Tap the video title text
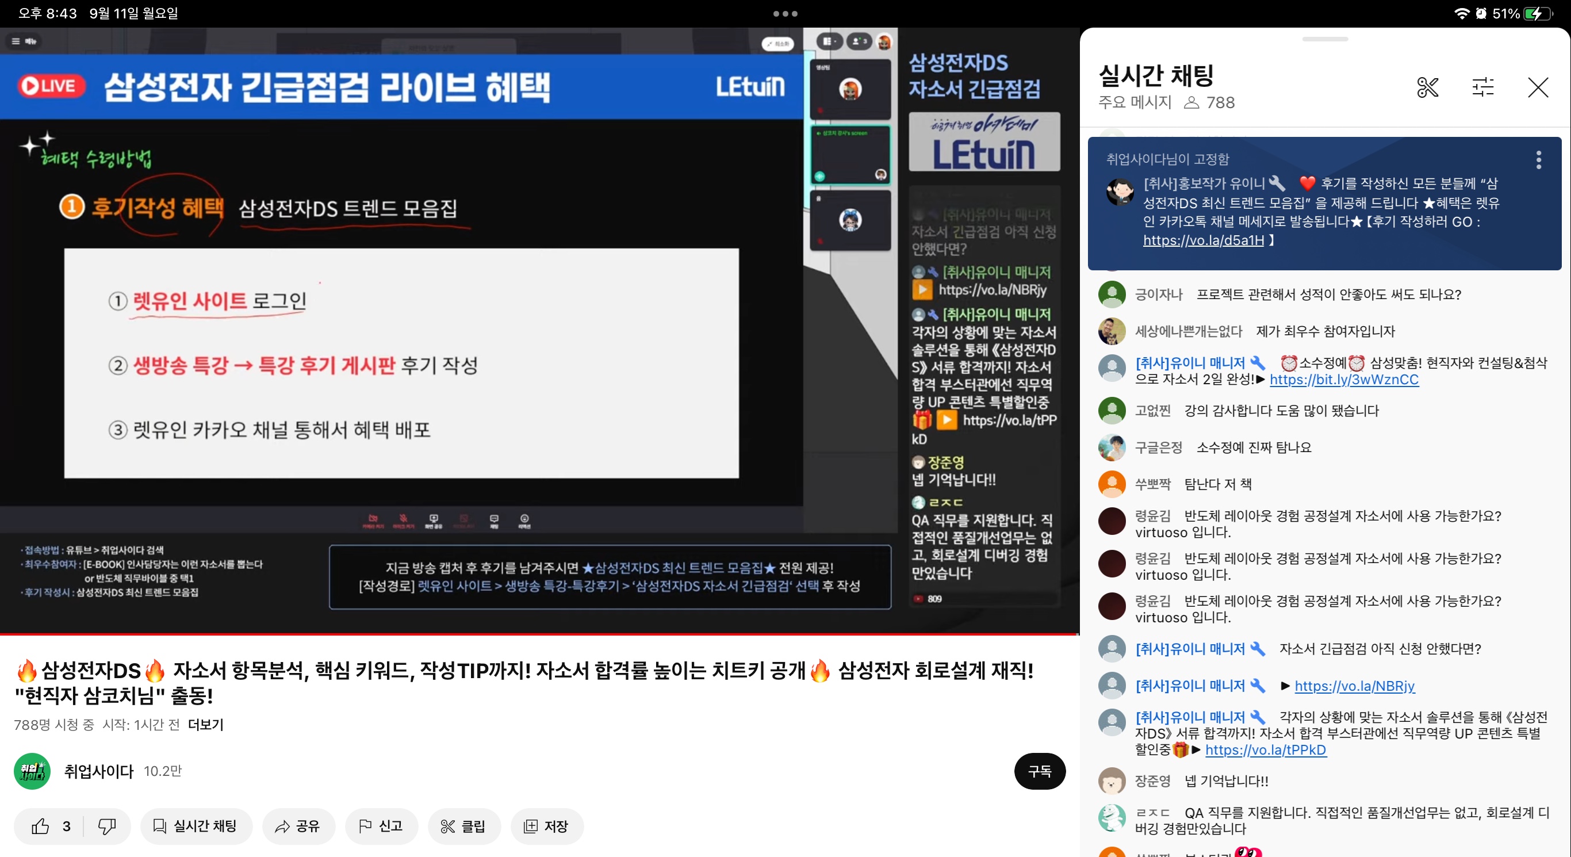1571x857 pixels. pyautogui.click(x=524, y=683)
